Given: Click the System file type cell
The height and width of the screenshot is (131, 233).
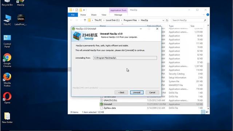Looking at the screenshot, I should coord(174,82).
